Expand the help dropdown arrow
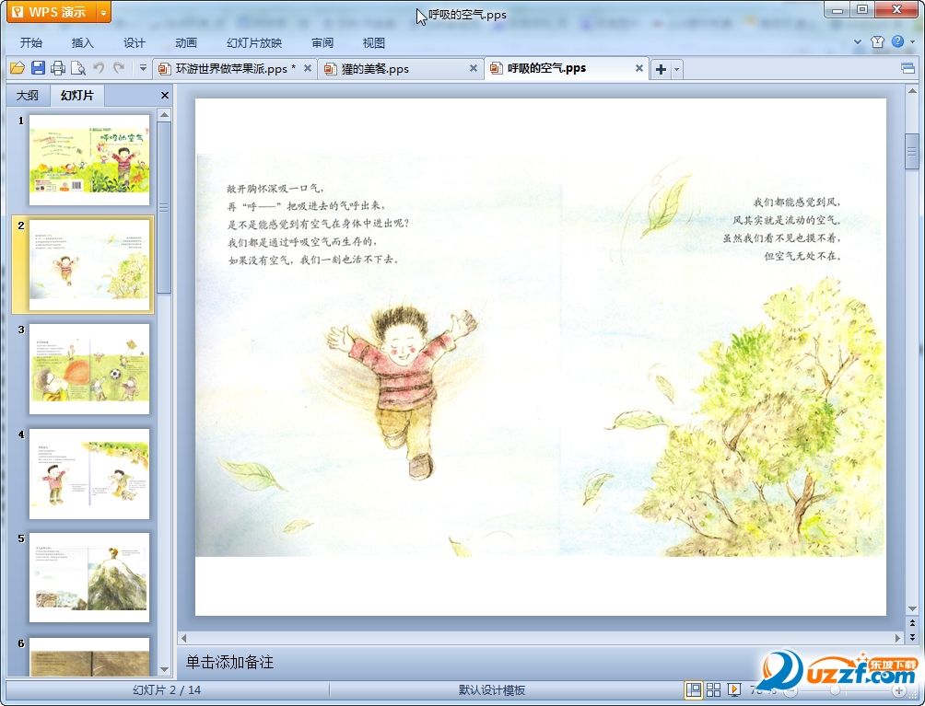 [x=913, y=41]
